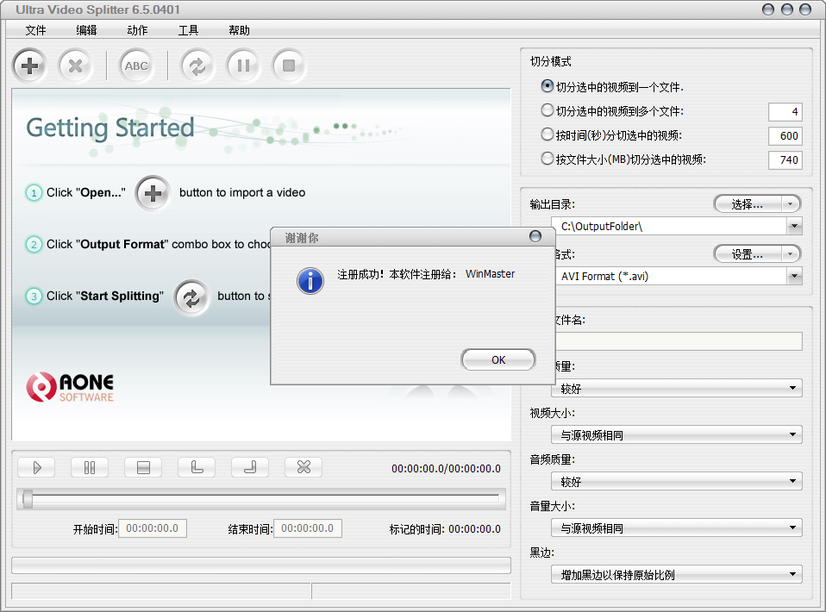Click the WinMaster name in the dialog
Viewport: 826px width, 612px height.
490,274
